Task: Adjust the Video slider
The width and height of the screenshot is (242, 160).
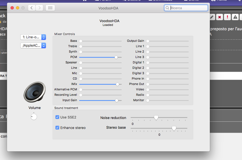Action: 167,90
